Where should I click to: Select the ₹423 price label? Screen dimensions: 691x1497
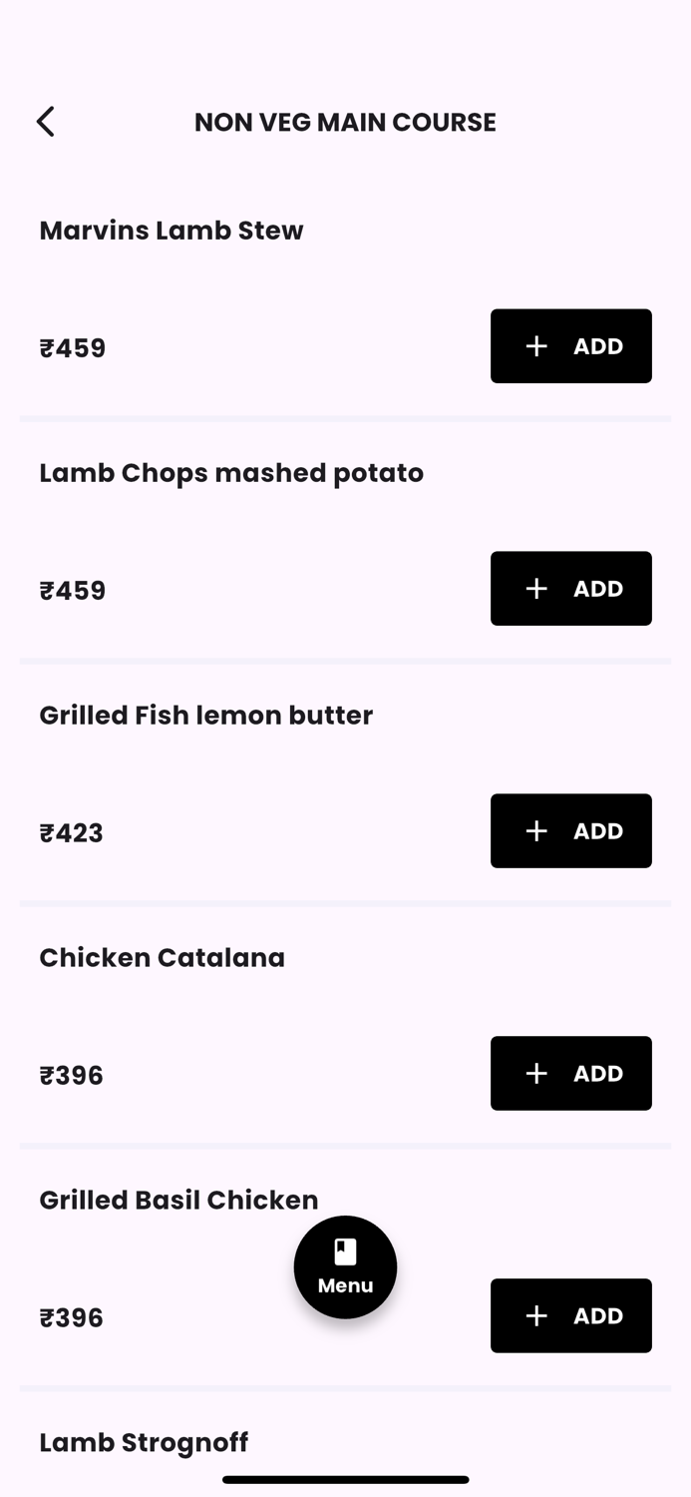click(71, 831)
